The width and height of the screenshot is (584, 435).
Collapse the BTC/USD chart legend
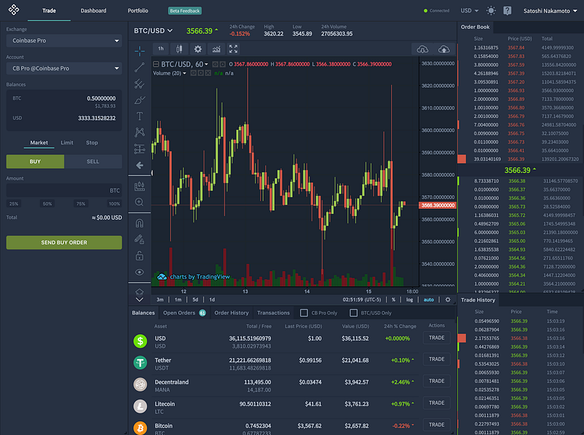156,64
